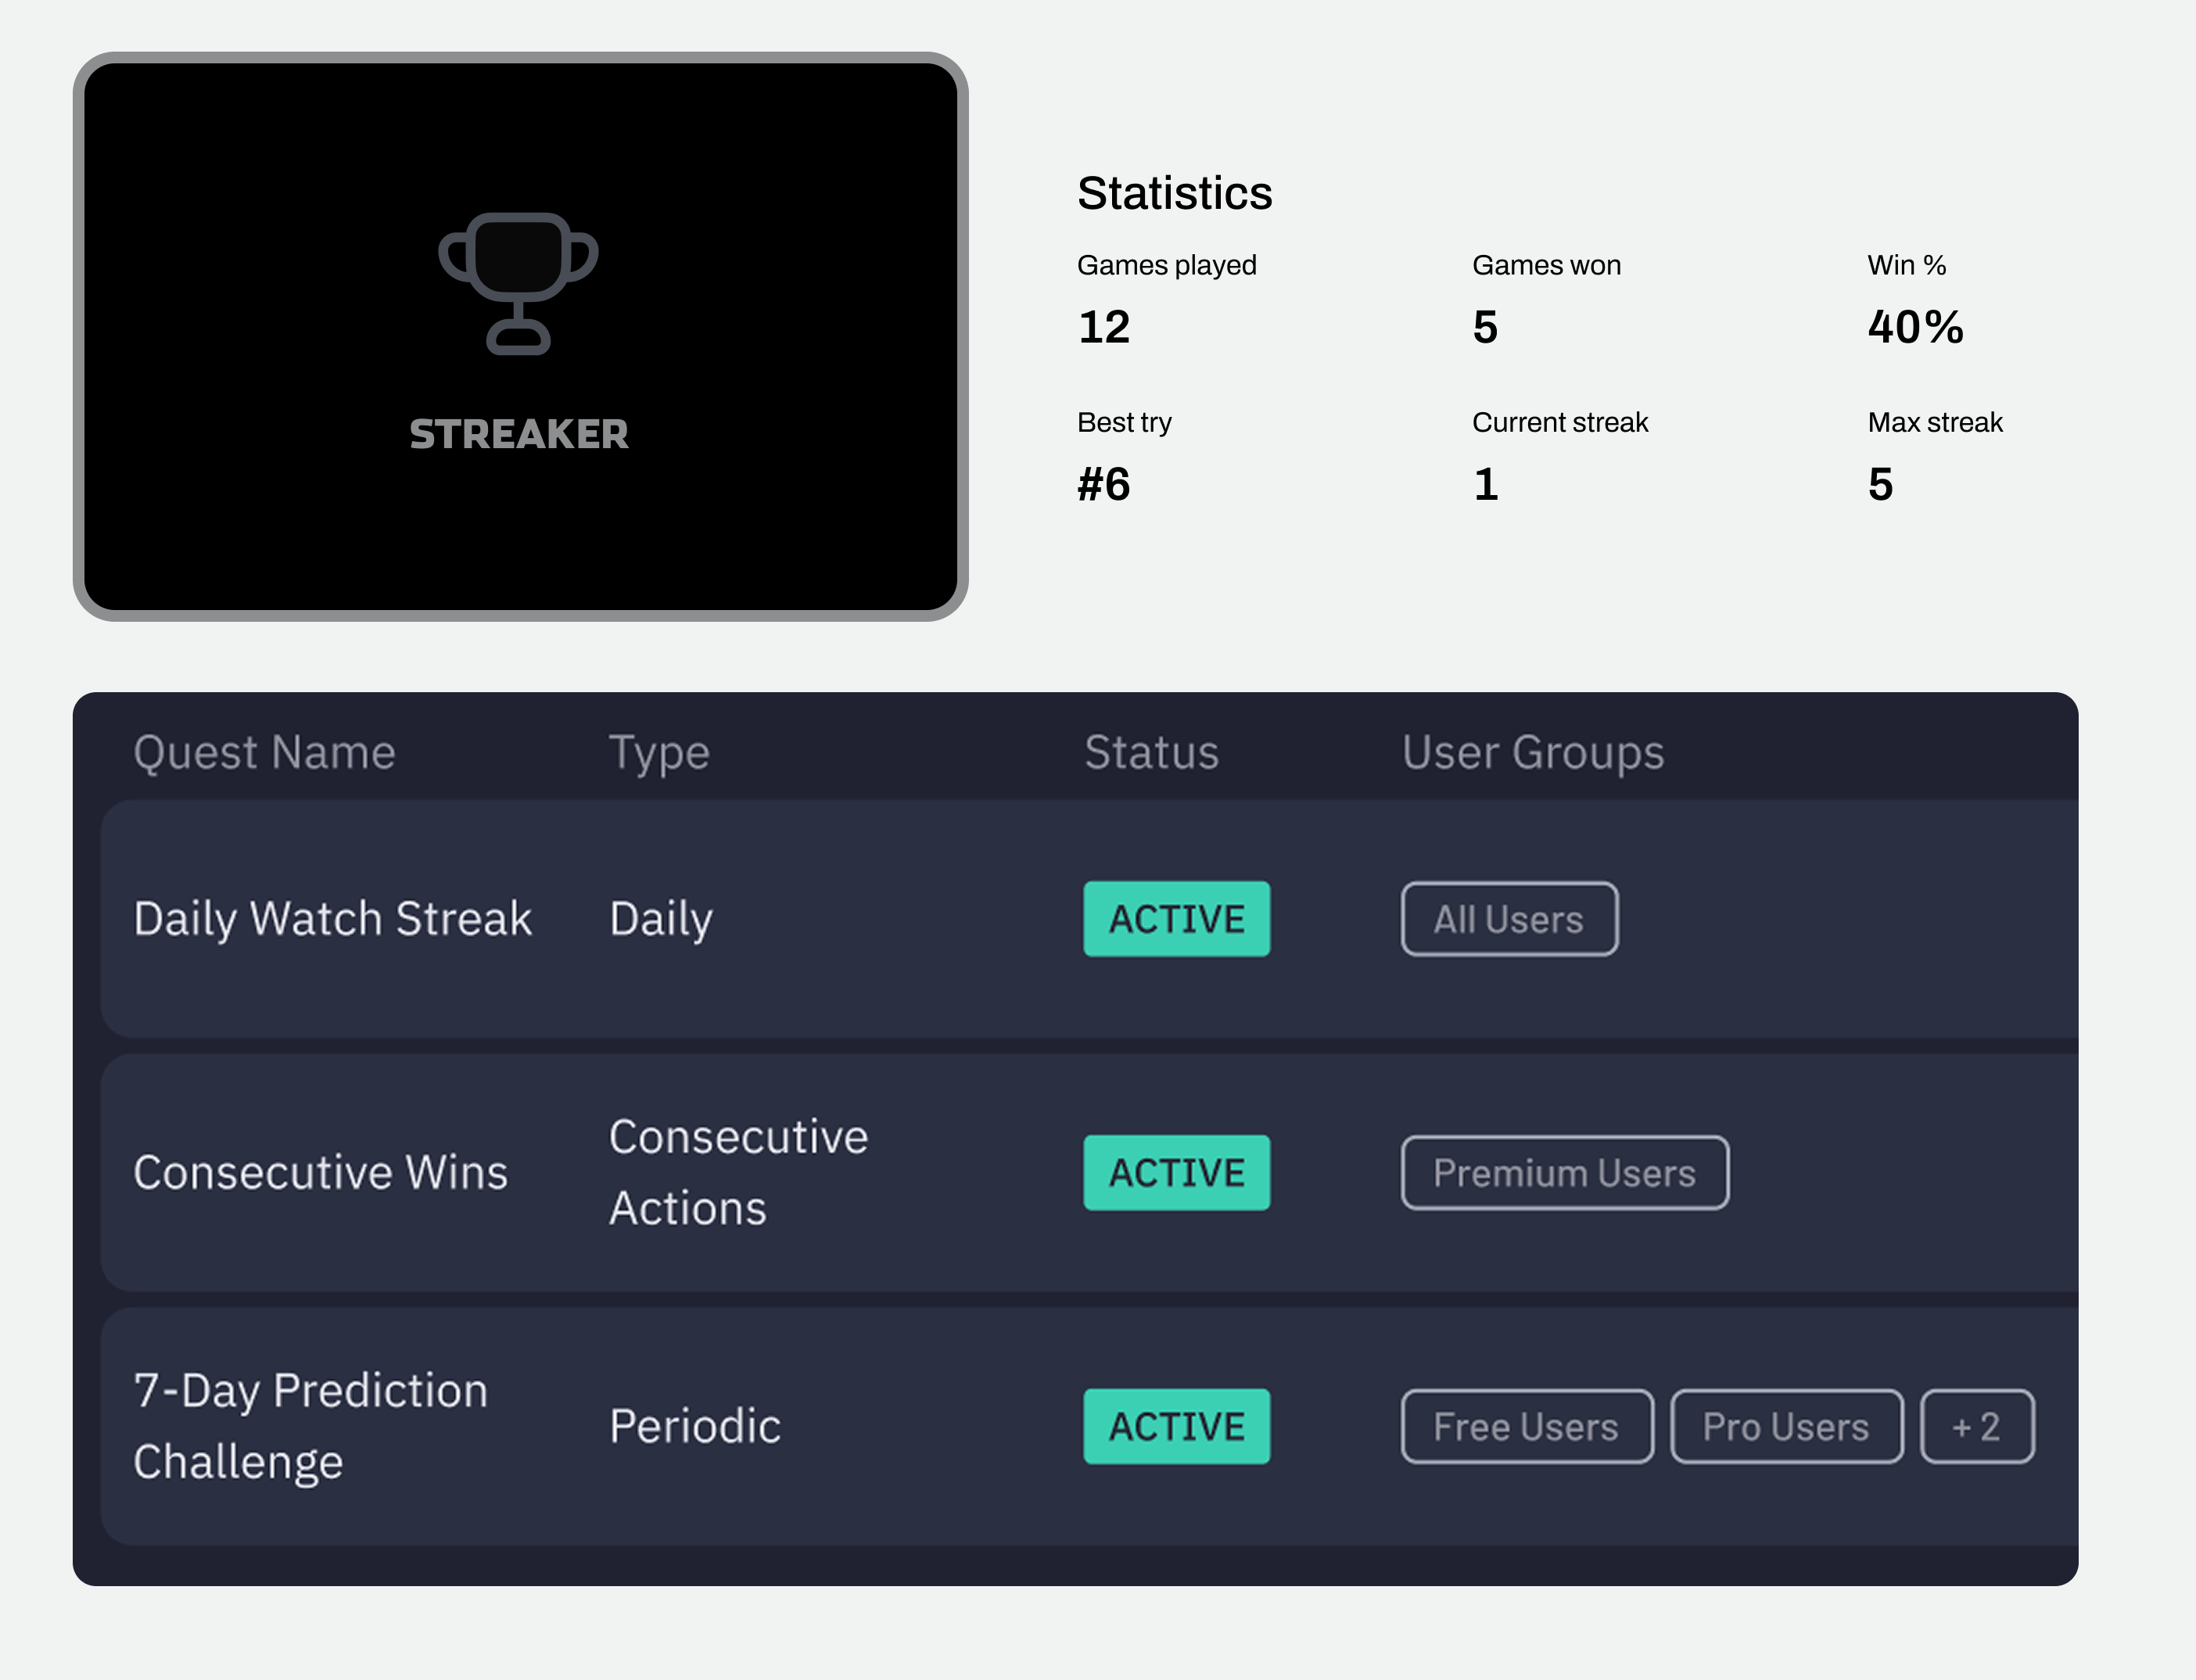Click the STREAKER badge label
The height and width of the screenshot is (1680, 2196).
[518, 434]
